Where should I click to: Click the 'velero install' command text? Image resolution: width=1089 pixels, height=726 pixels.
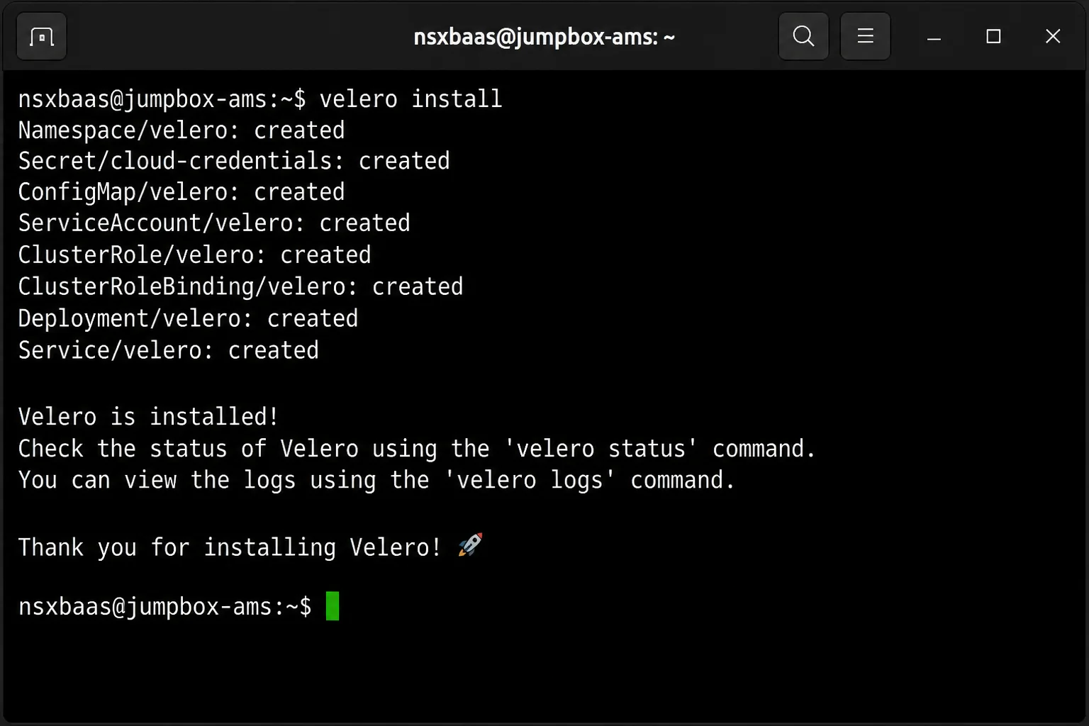411,99
